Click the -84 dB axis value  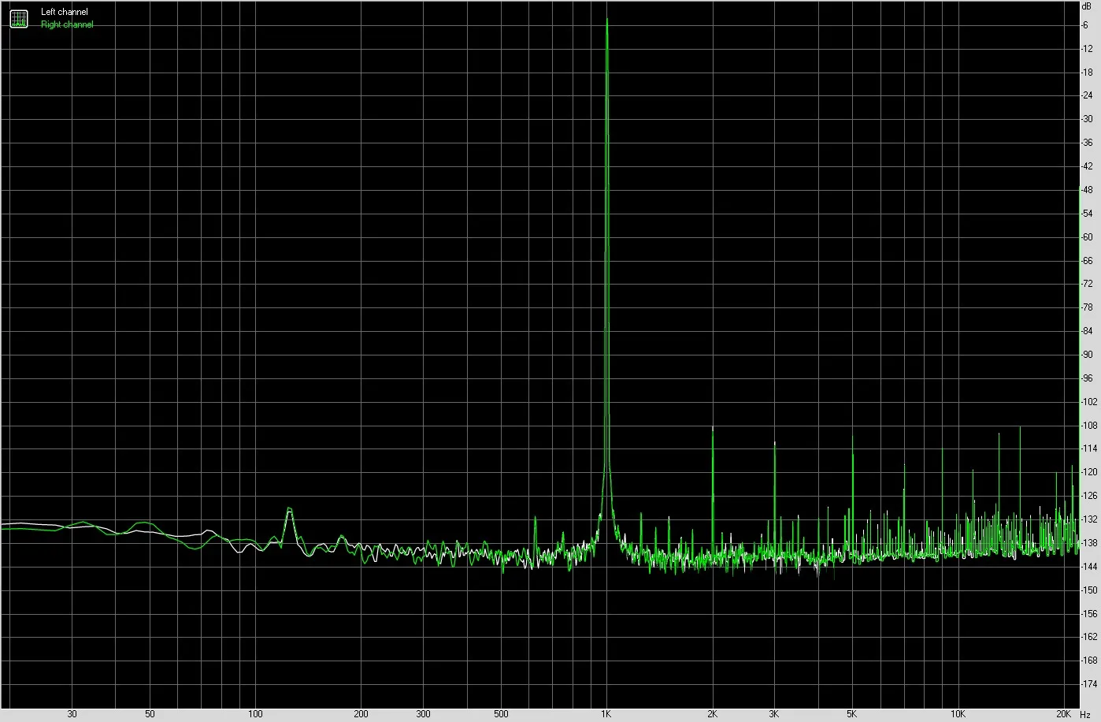point(1088,331)
